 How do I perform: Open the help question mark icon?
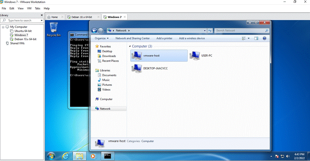(264, 39)
